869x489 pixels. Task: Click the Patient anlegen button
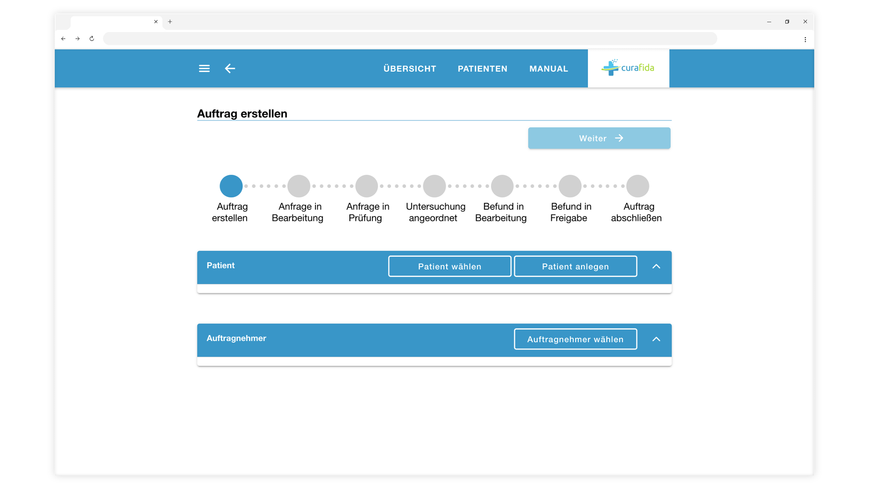(x=576, y=266)
